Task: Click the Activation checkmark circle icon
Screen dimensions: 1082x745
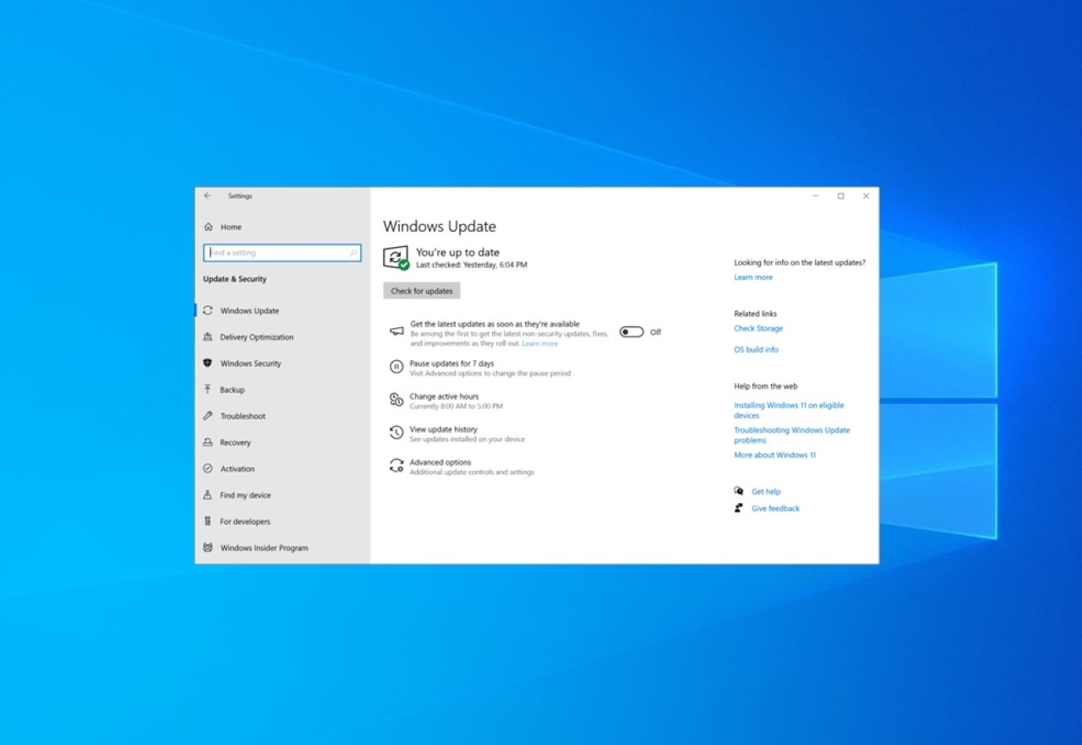Action: pos(208,468)
